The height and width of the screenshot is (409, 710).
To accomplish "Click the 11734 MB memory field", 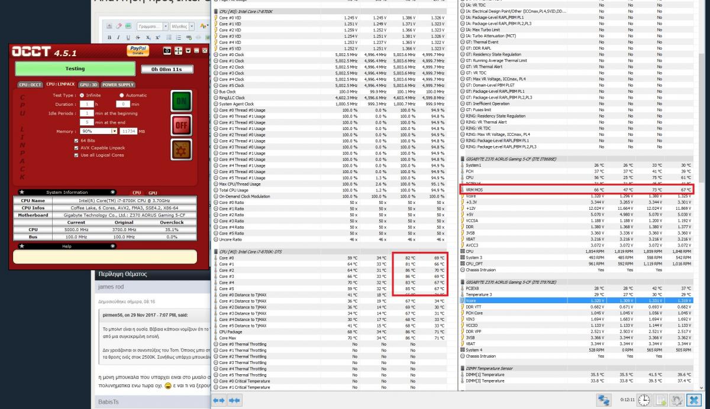I will (128, 131).
